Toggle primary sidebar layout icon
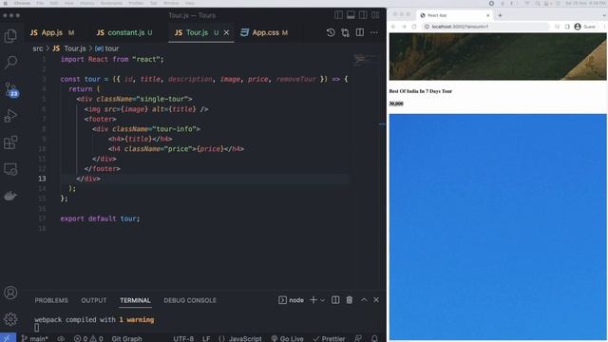 click(x=338, y=15)
